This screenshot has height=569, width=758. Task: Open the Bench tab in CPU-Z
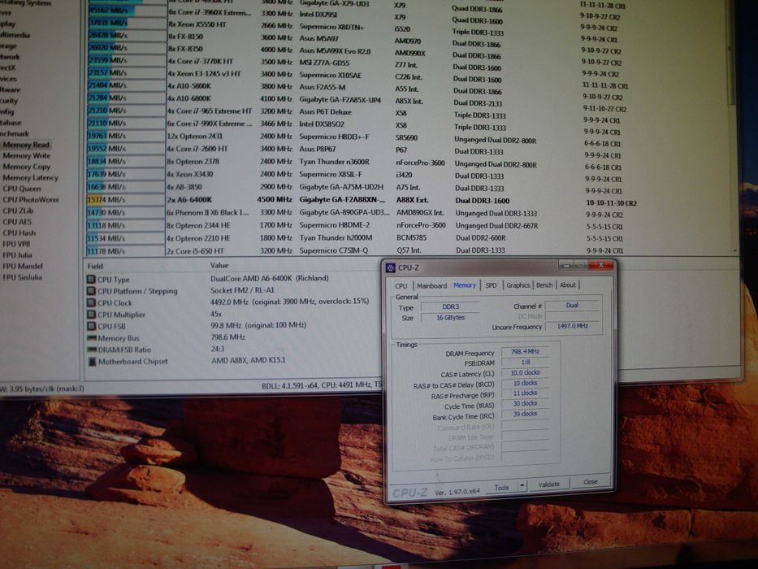[x=544, y=285]
